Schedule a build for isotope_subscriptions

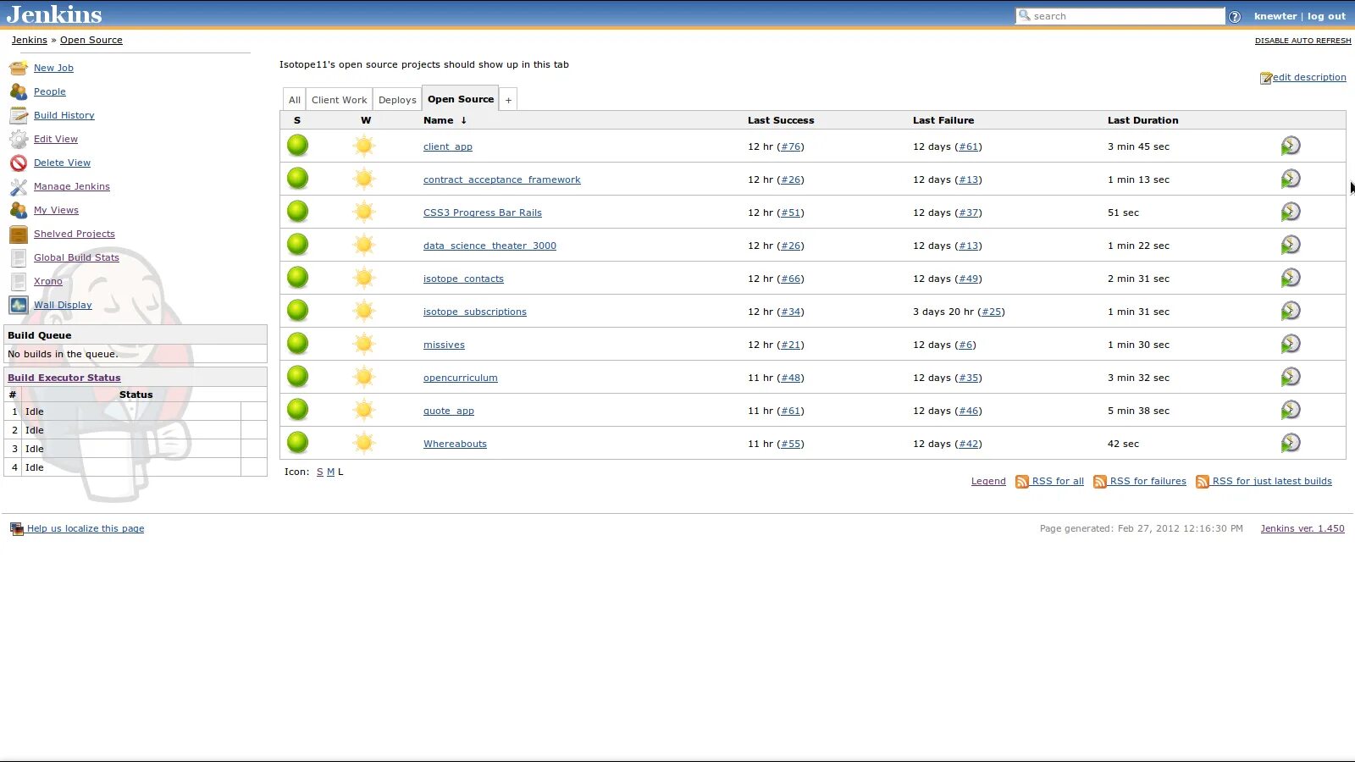point(1291,311)
